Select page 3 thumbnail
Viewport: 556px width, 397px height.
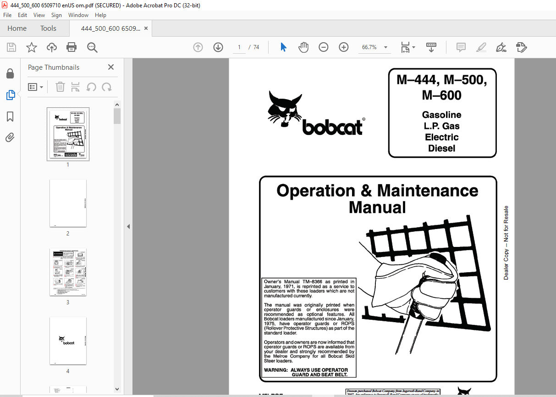coord(68,272)
